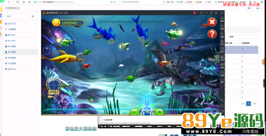Click Android recent apps button in emulator
The width and height of the screenshot is (266, 136).
tap(222, 111)
